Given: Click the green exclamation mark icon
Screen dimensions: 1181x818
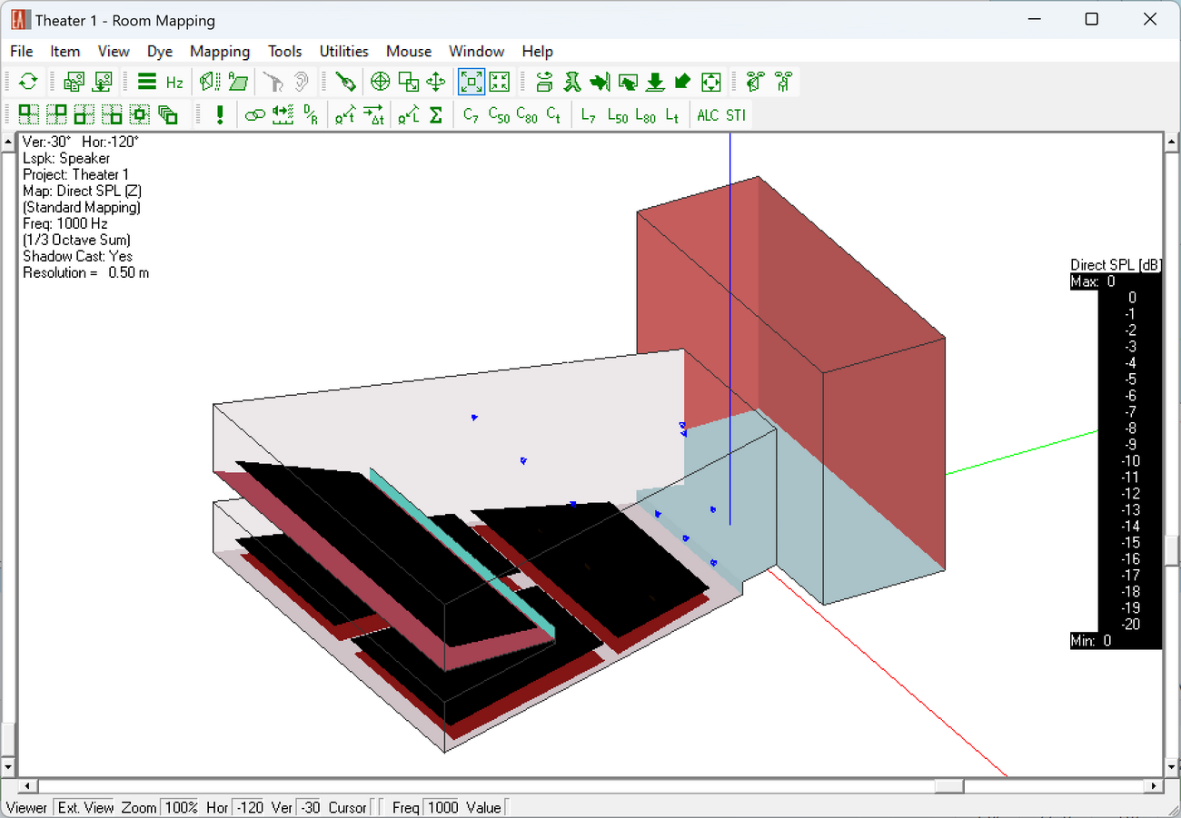Looking at the screenshot, I should click(x=220, y=115).
